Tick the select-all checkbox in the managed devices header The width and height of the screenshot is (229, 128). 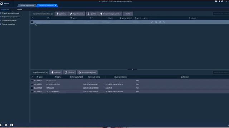[x=32, y=18]
